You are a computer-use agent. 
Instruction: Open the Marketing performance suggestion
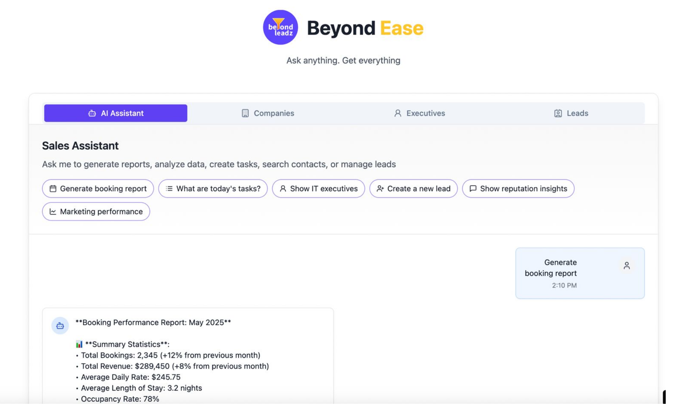pyautogui.click(x=96, y=211)
